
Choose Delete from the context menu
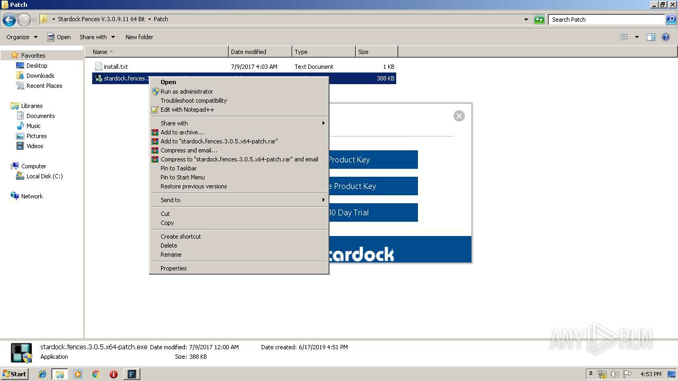239,246
